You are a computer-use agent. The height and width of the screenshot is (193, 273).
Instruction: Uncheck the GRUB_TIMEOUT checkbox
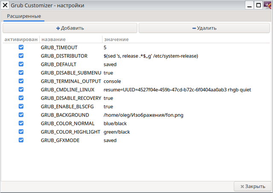[21, 47]
